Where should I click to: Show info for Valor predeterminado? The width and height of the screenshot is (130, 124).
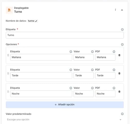point(122,114)
